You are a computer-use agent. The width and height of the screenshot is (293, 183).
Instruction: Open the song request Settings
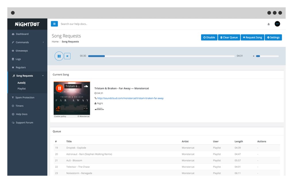pyautogui.click(x=273, y=37)
